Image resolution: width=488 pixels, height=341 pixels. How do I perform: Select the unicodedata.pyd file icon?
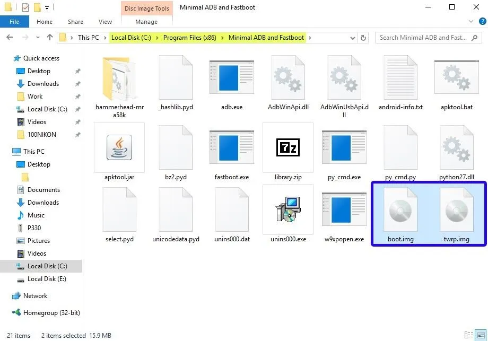pos(176,209)
